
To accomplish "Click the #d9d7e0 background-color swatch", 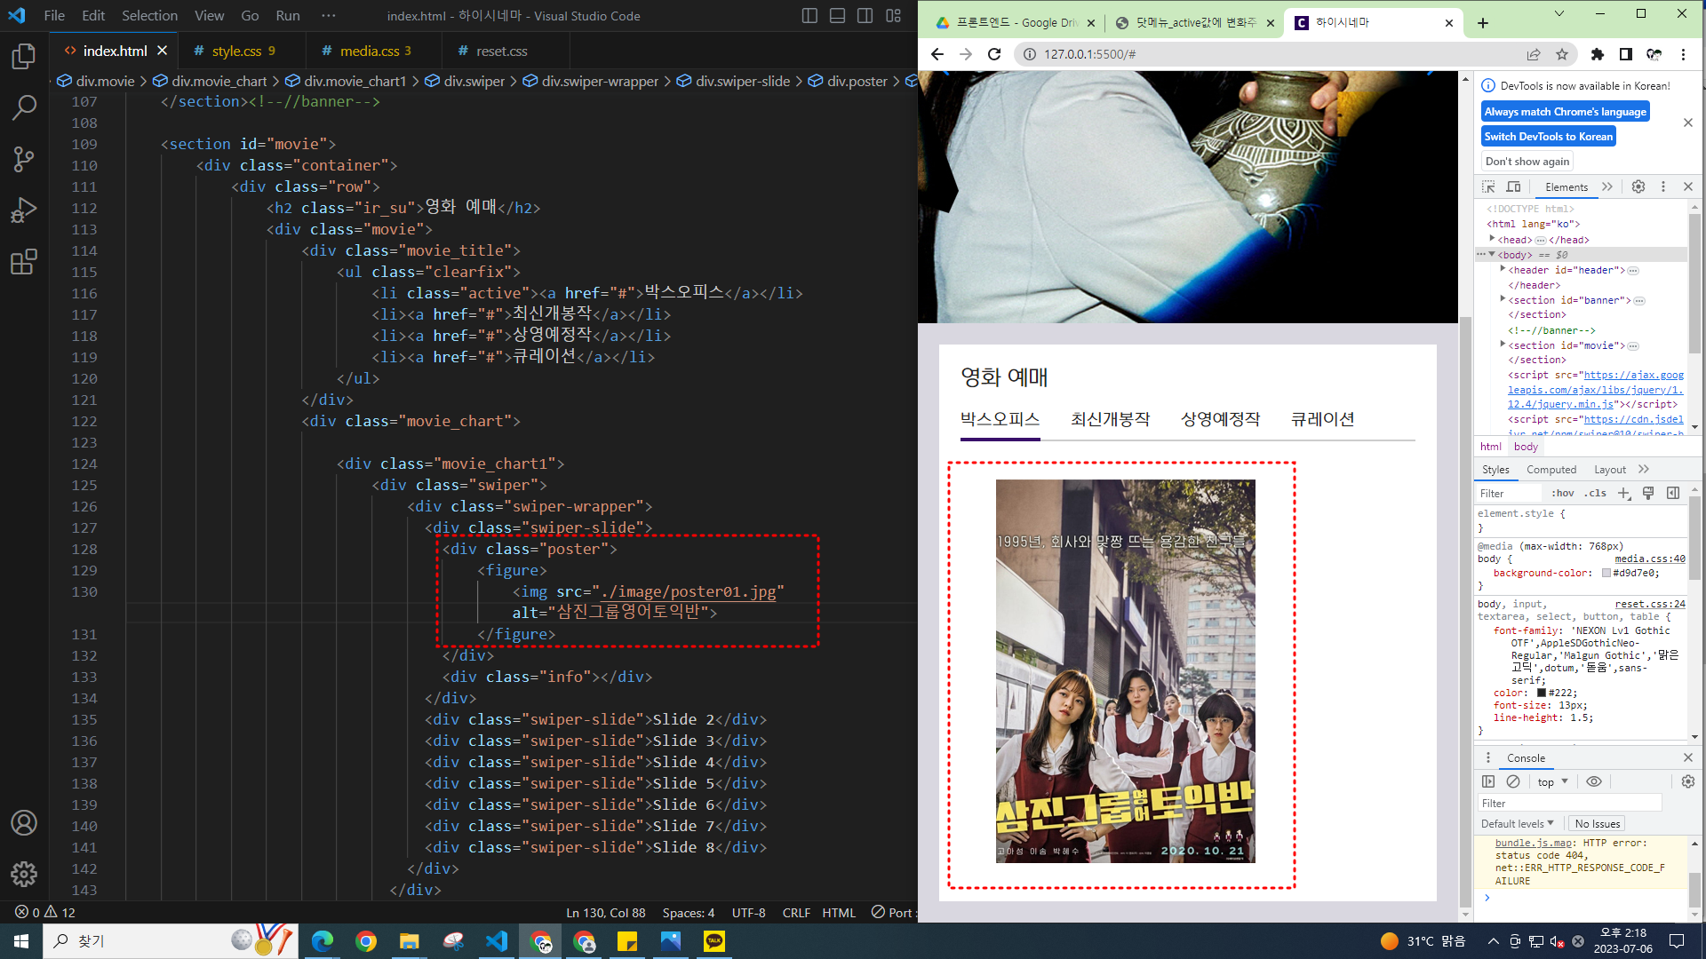I will click(x=1606, y=574).
